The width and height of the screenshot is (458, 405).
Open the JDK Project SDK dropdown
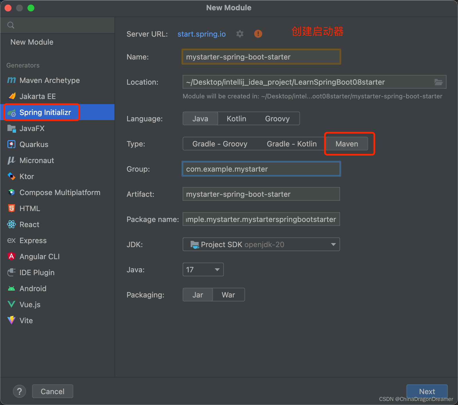click(x=261, y=244)
